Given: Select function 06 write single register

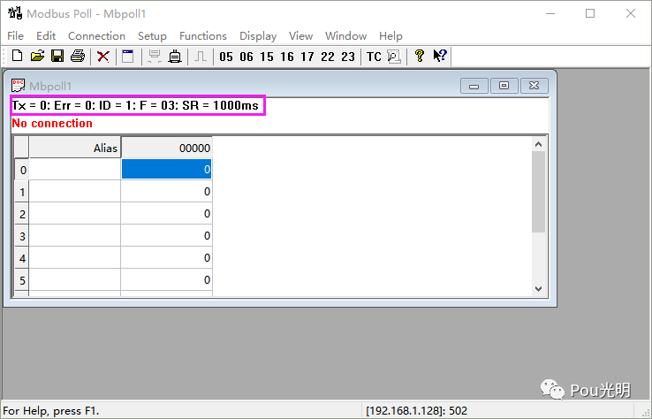Looking at the screenshot, I should click(246, 57).
